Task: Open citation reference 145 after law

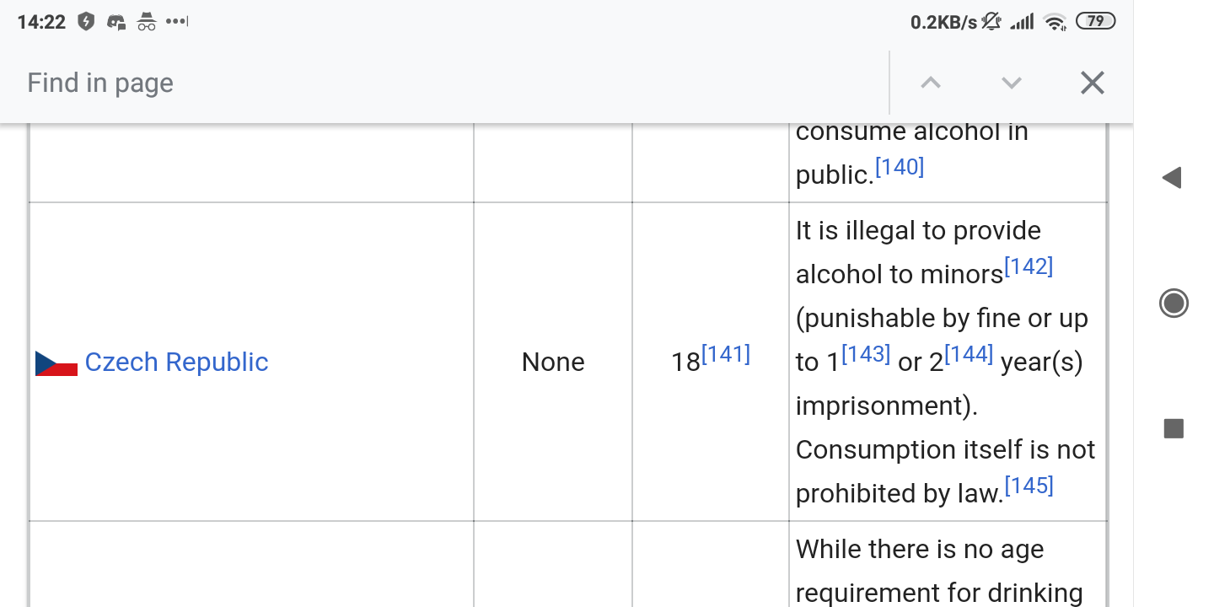Action: pyautogui.click(x=1029, y=486)
